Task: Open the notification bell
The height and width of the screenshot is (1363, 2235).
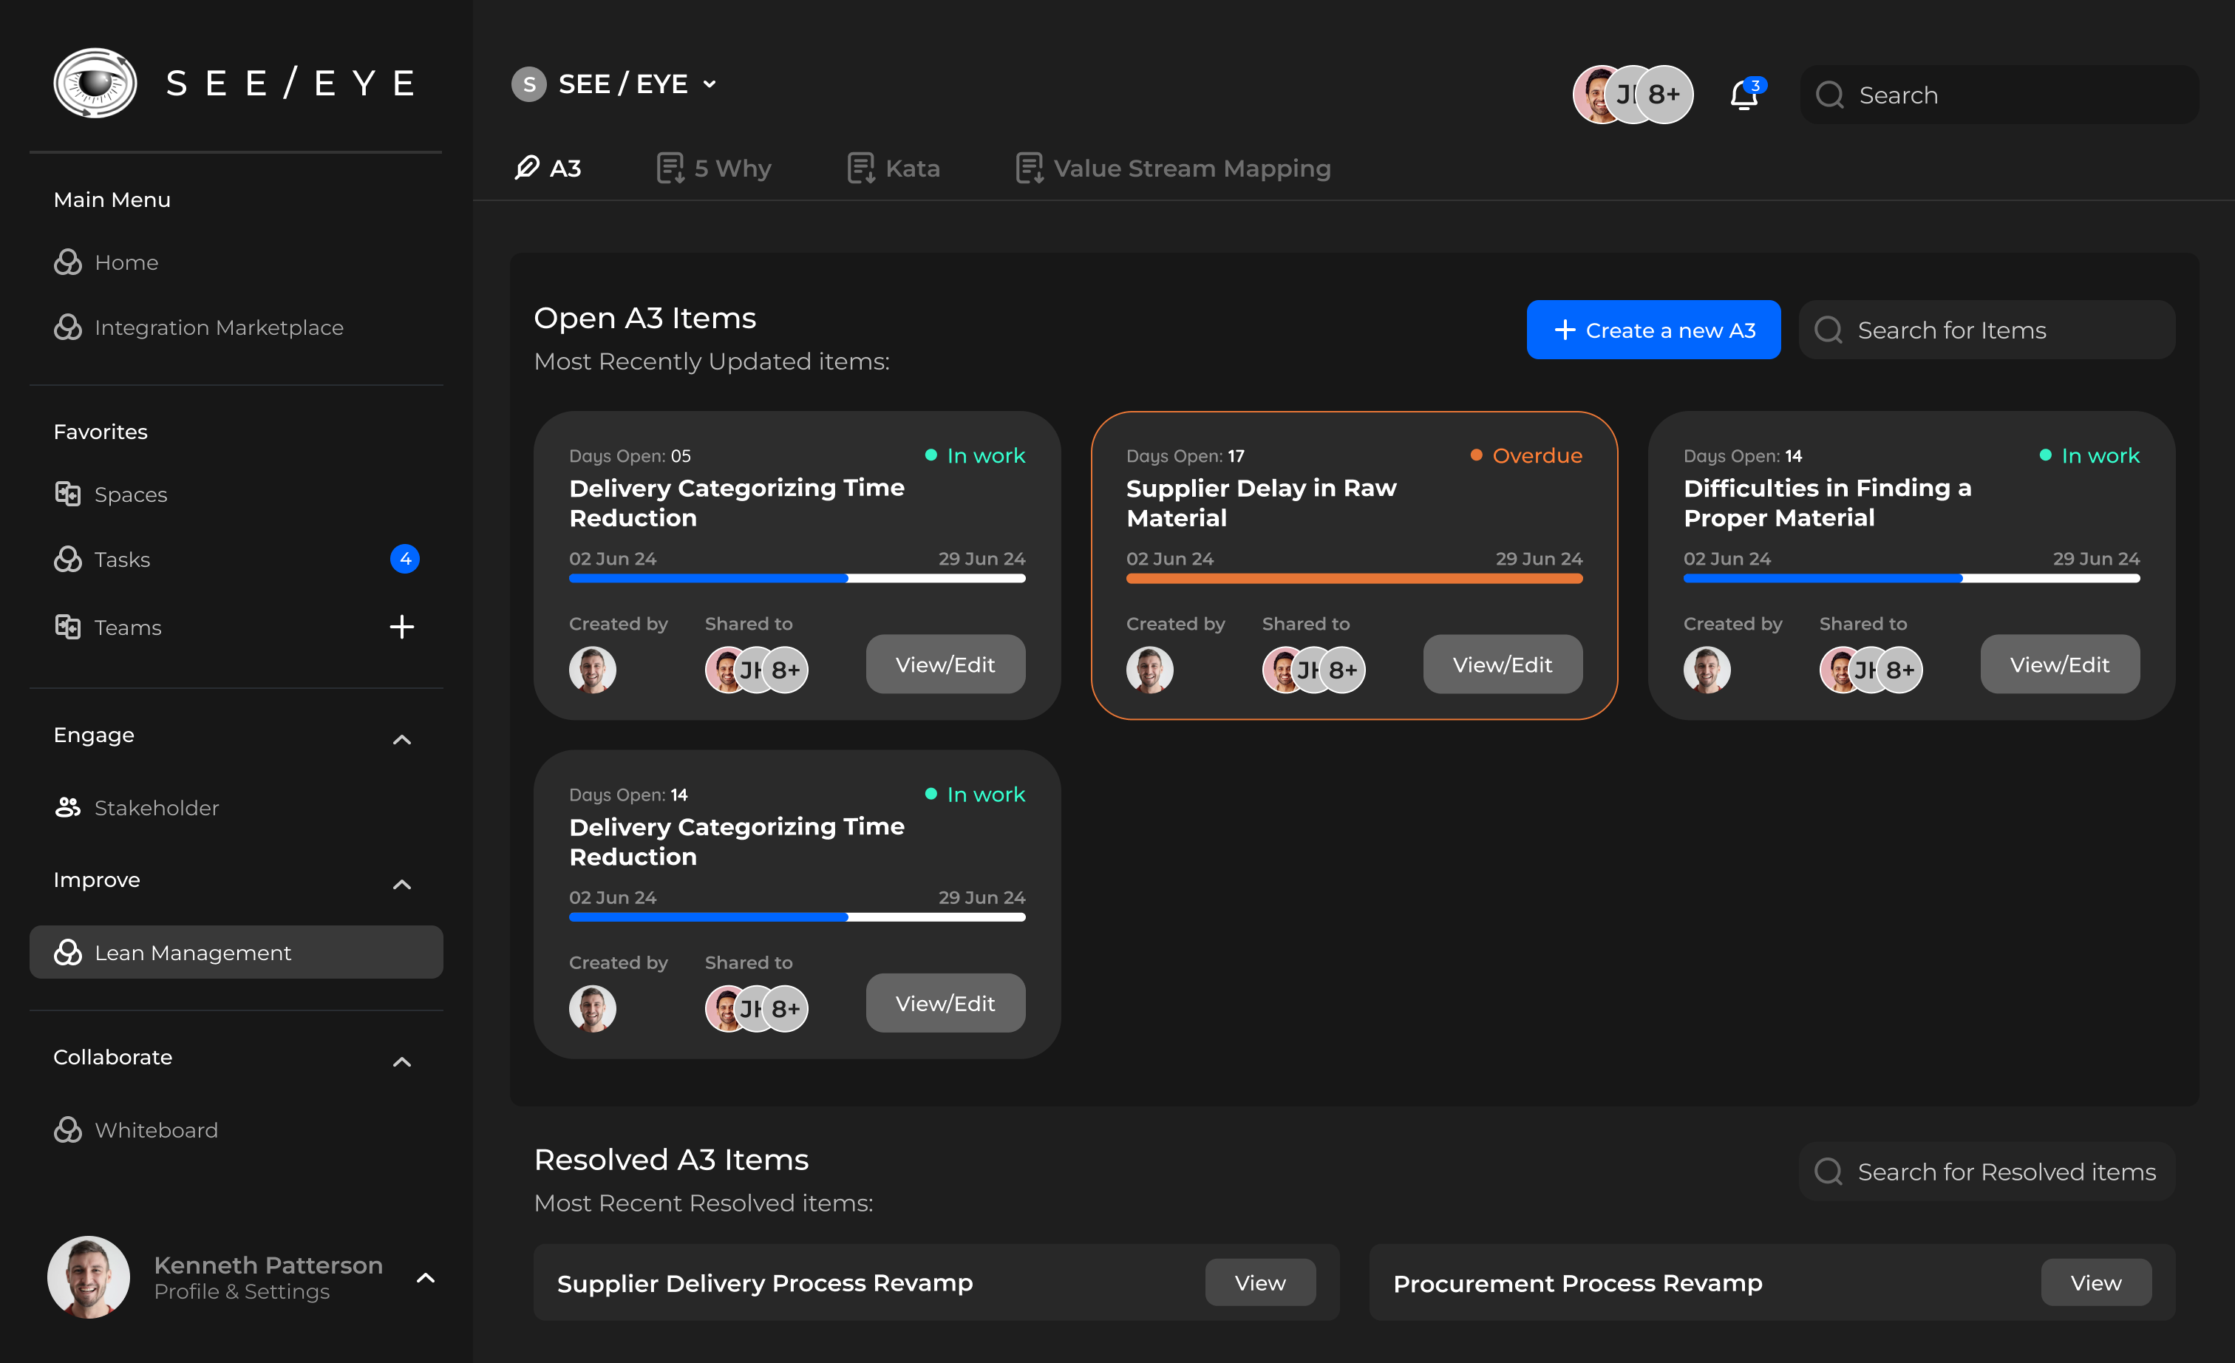Action: point(1744,95)
